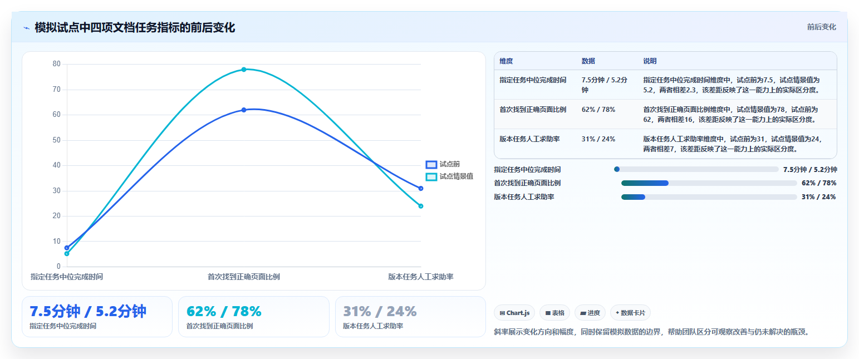Click 试点情景值 peak point at 78

pyautogui.click(x=244, y=70)
